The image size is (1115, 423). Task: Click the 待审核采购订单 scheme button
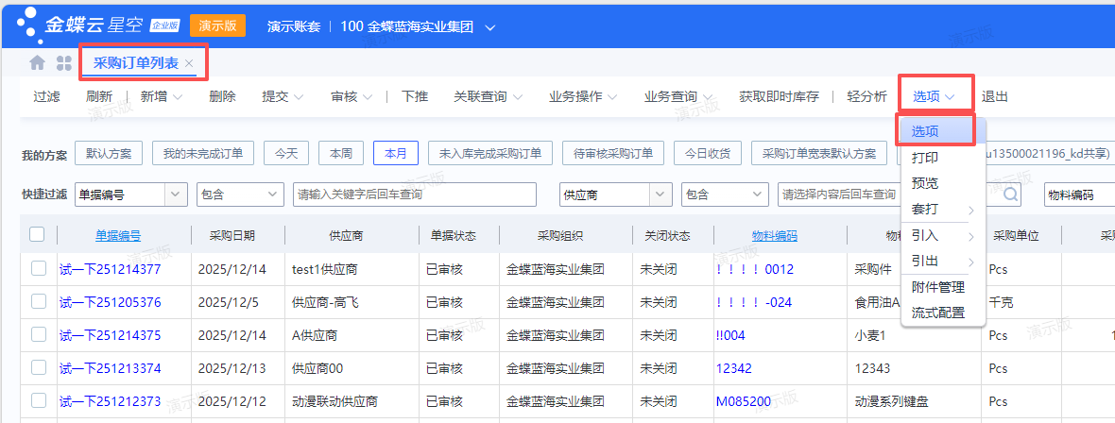612,153
